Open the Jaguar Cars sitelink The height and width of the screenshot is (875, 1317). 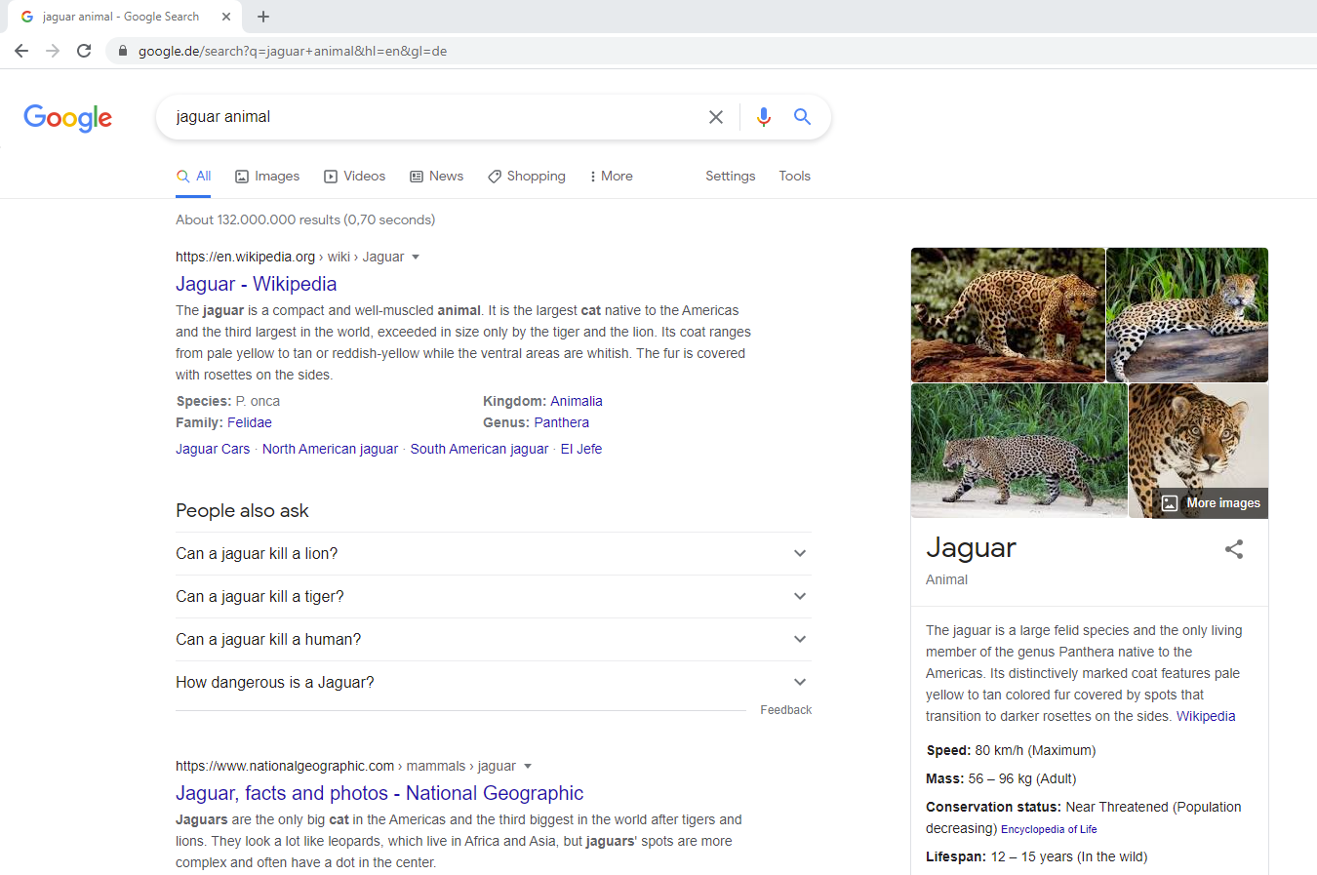point(213,449)
